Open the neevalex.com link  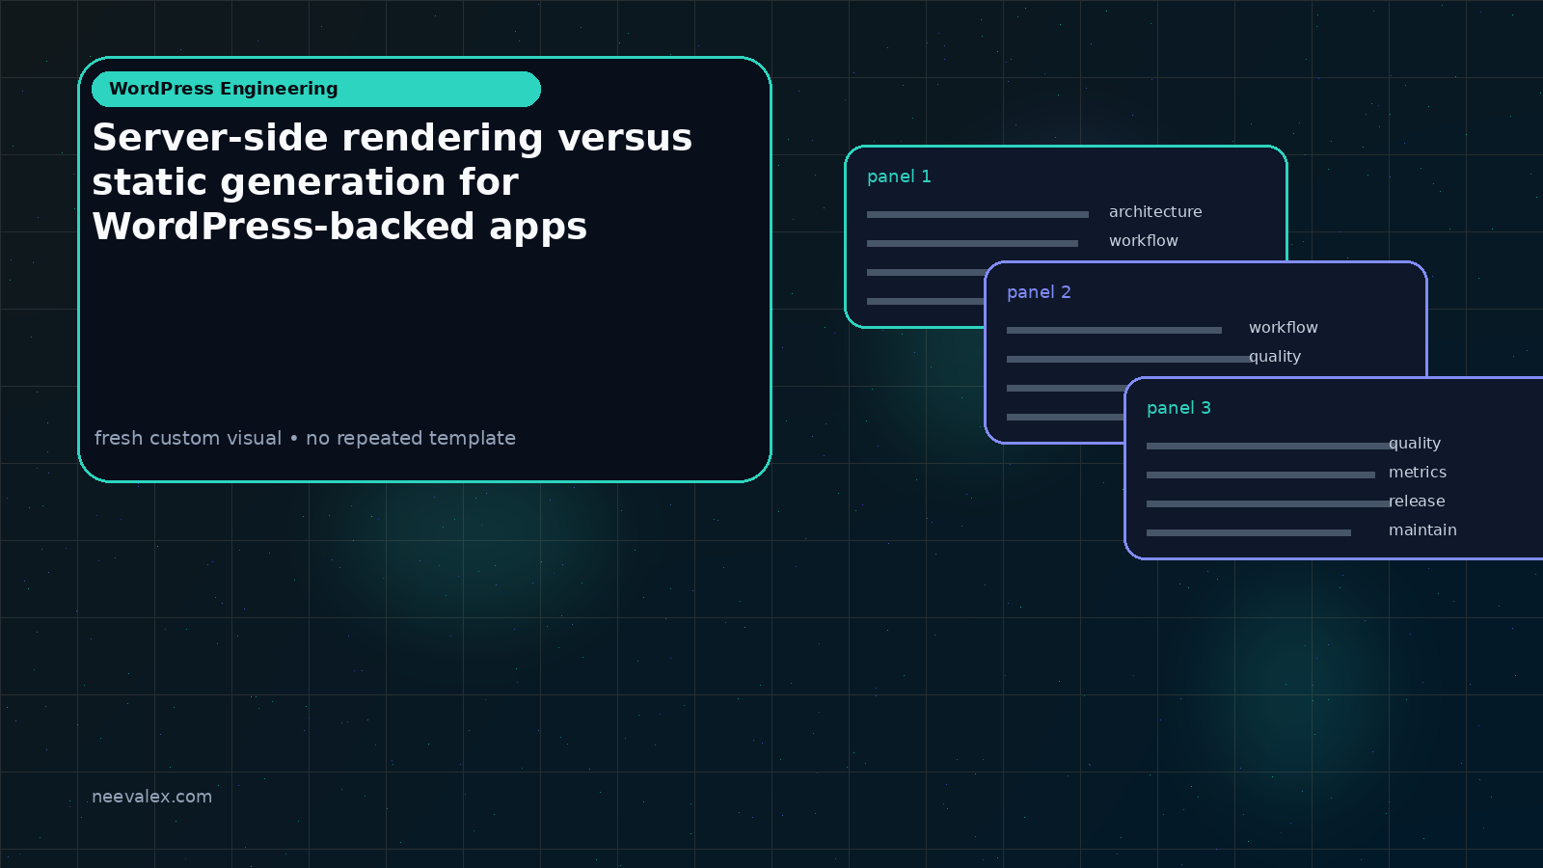(x=151, y=797)
